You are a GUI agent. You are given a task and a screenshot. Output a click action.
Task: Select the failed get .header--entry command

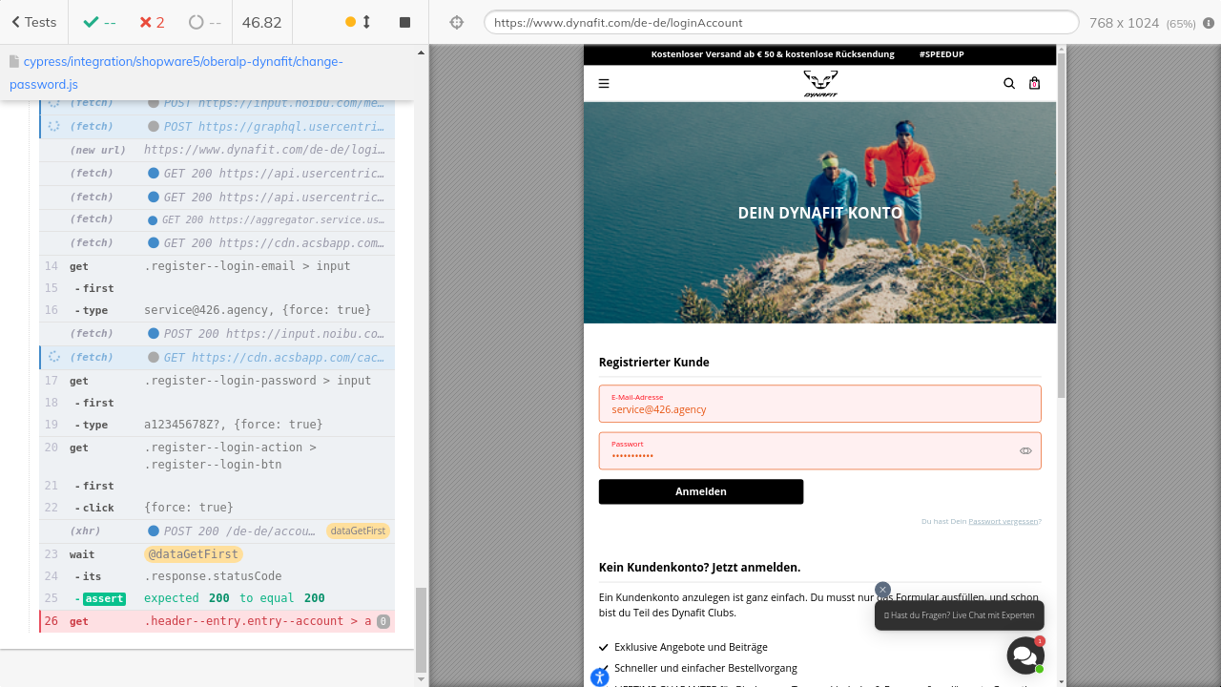[219, 621]
